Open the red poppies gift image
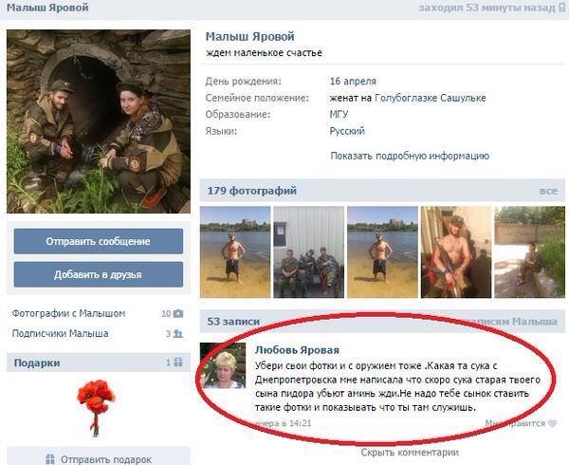This screenshot has height=465, width=569. pyautogui.click(x=96, y=408)
